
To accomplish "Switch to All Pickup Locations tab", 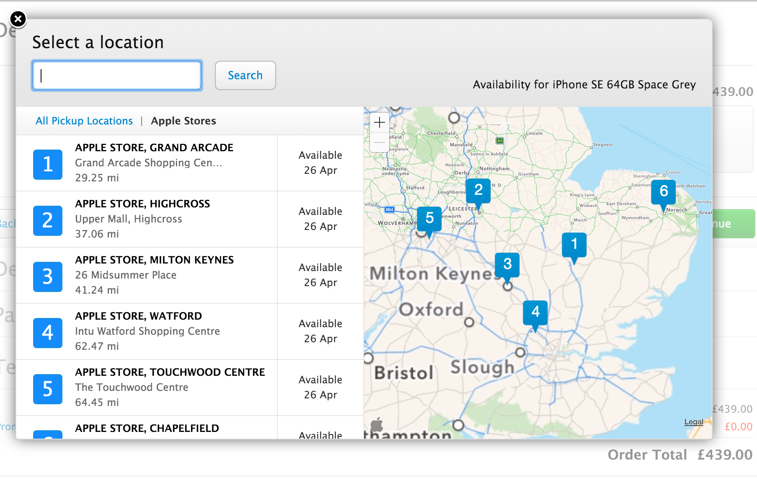I will pos(84,121).
